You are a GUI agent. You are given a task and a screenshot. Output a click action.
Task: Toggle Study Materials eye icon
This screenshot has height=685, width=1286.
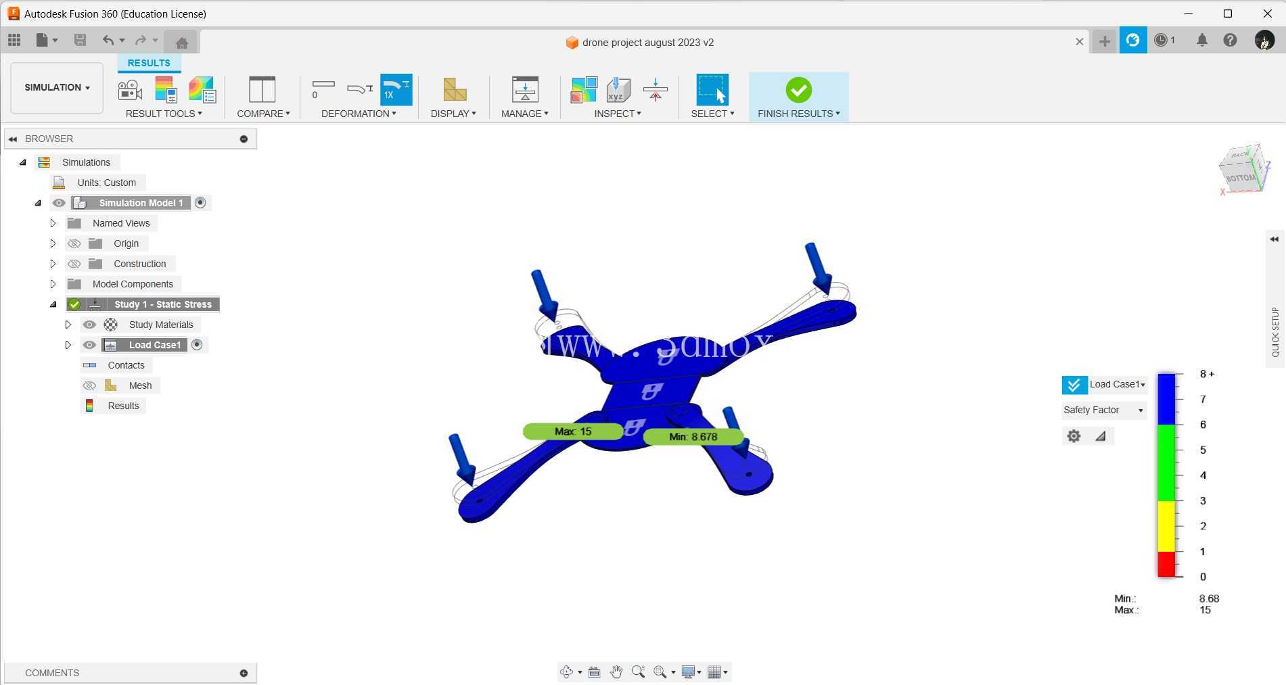[x=89, y=325]
